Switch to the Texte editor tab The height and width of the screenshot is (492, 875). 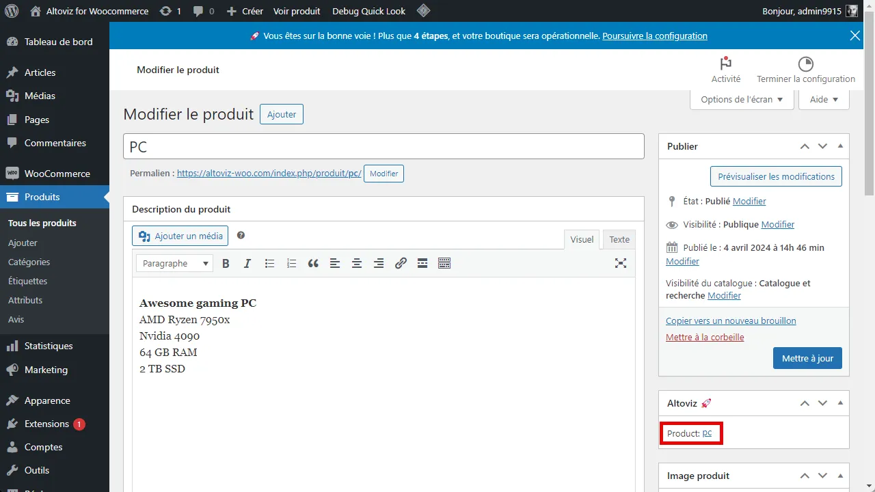coord(619,239)
